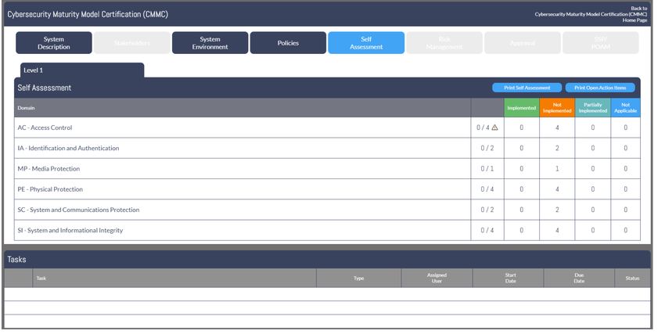Click Implemented count 0 for Media Protection
This screenshot has width=665, height=334.
pos(522,169)
